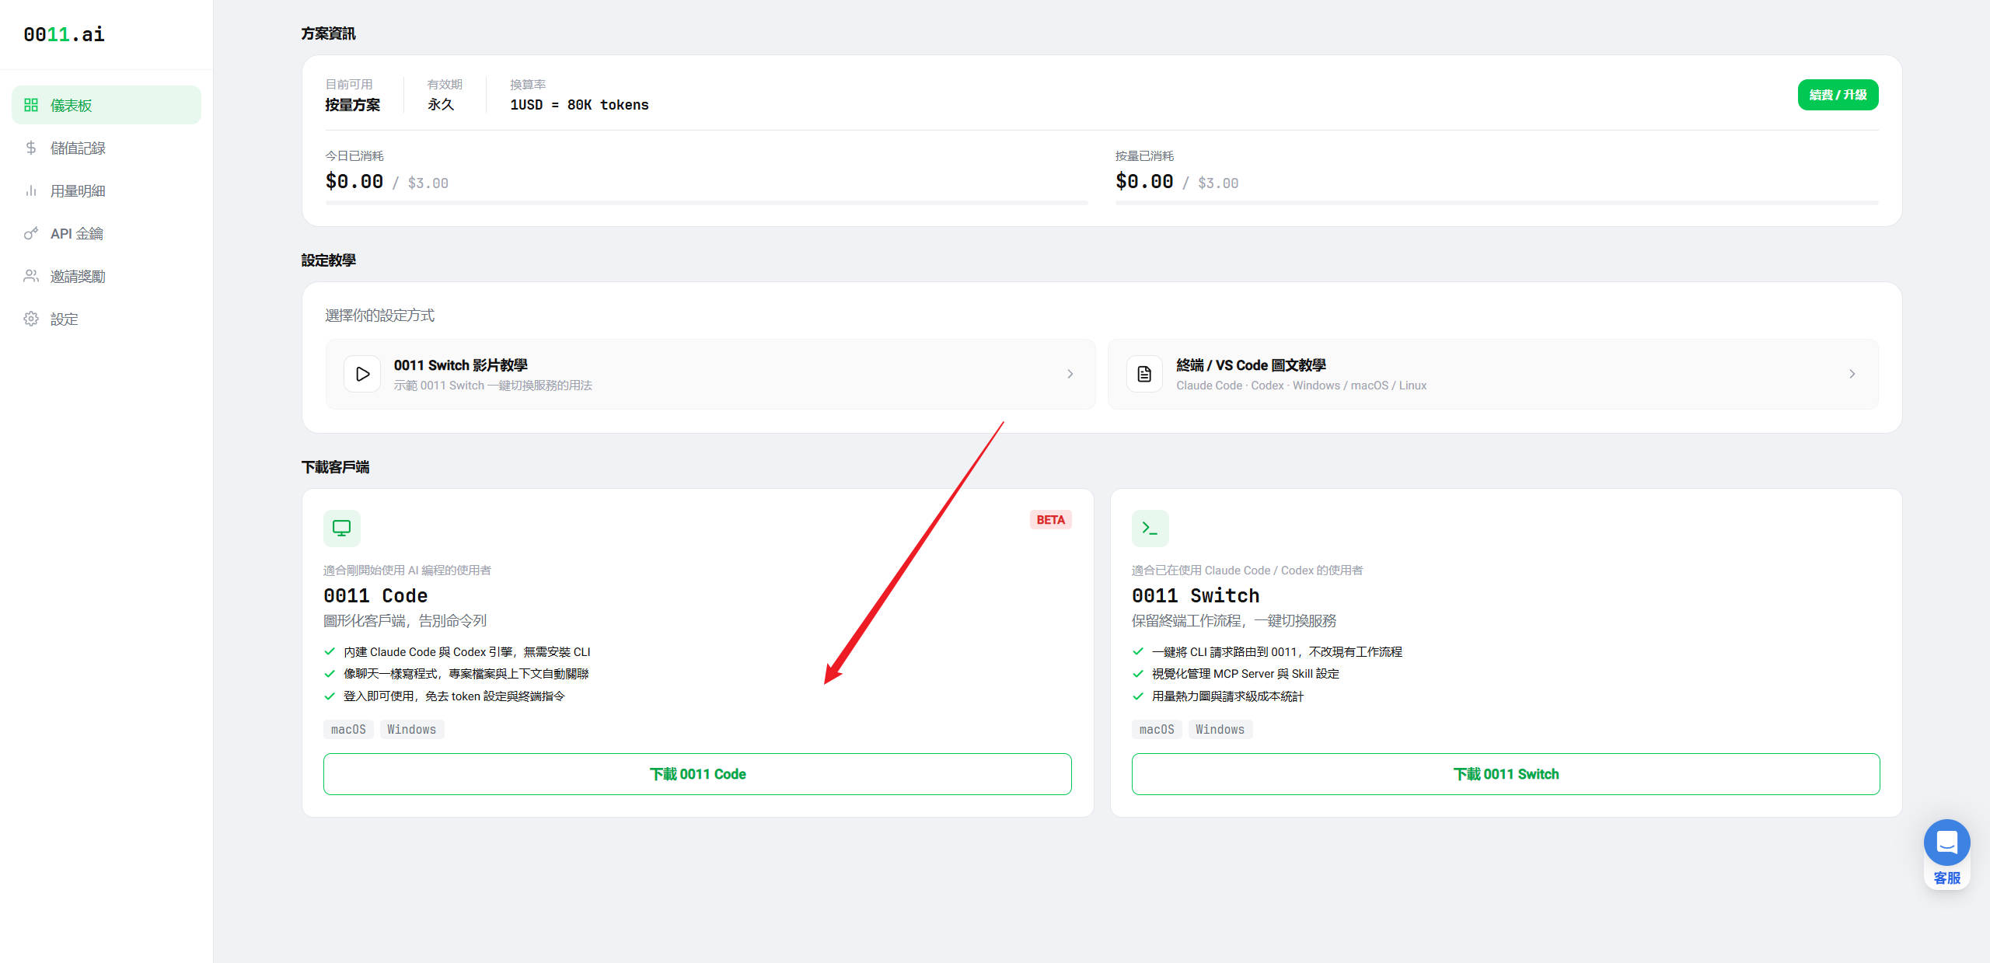Click the 示範 0011 Switch 一鍵切換服務的用法 description
Screen dimensions: 1990x963
coord(493,386)
